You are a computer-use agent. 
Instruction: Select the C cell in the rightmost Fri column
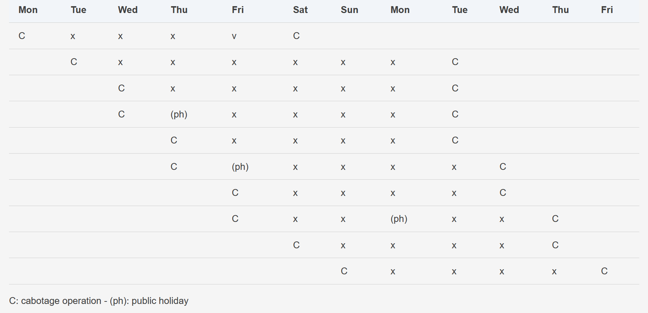pos(604,271)
